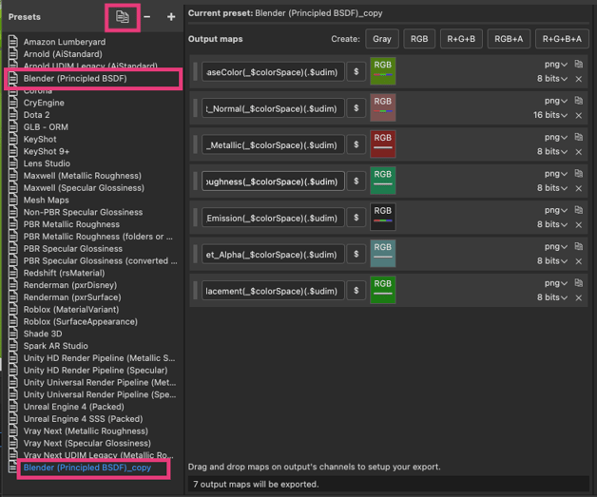Open 8 bits depth dropdown for BaseColor
Screen dimensions: 597x497
pyautogui.click(x=552, y=79)
